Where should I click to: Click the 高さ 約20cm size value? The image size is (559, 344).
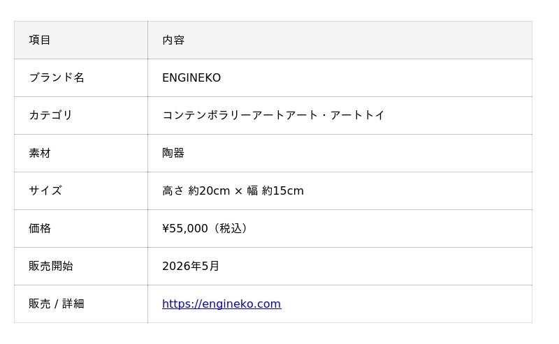point(196,191)
